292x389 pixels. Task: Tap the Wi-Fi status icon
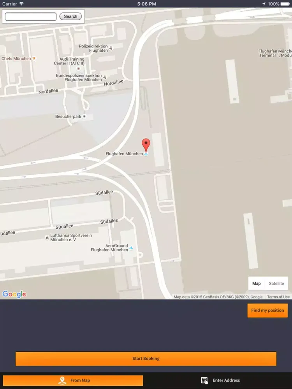coord(21,4)
